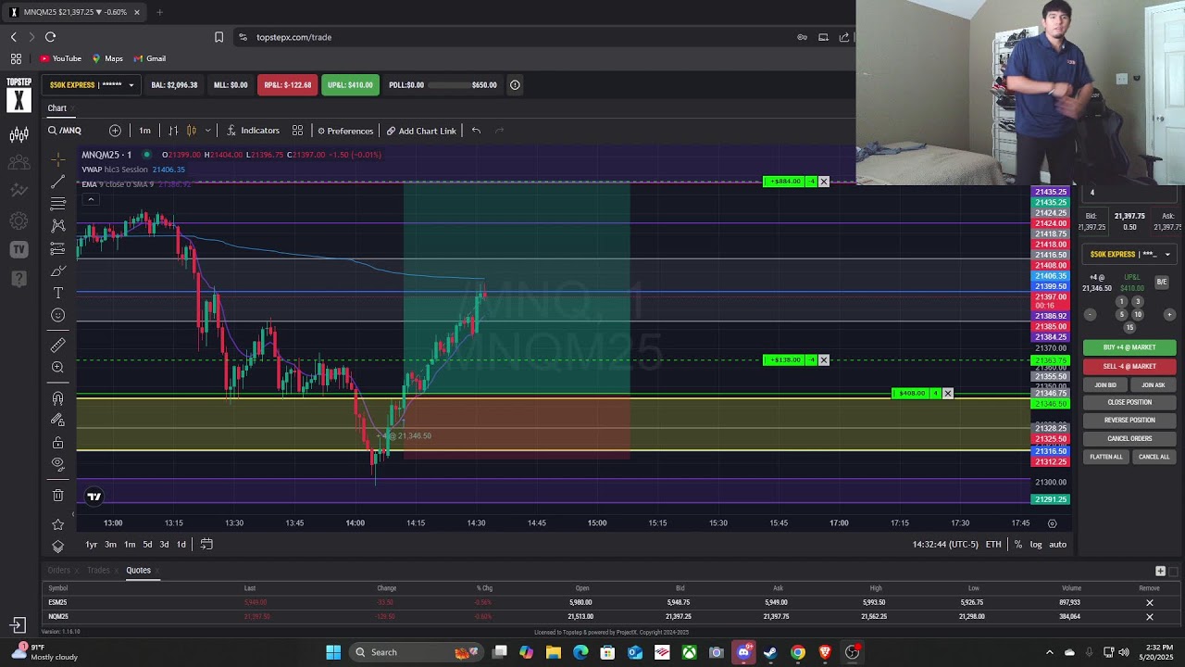Set order quantity preset to 10

click(x=1138, y=315)
